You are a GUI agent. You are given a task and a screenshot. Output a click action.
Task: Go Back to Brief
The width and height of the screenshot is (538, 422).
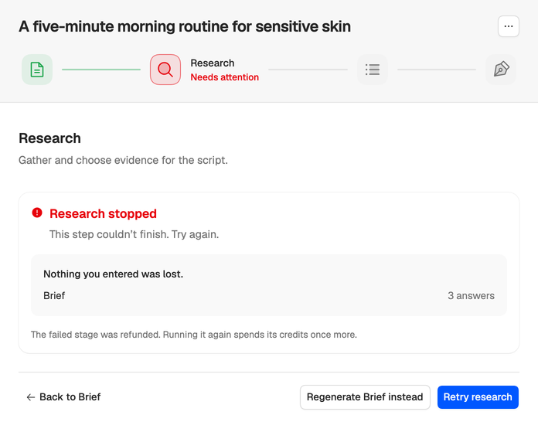(63, 397)
